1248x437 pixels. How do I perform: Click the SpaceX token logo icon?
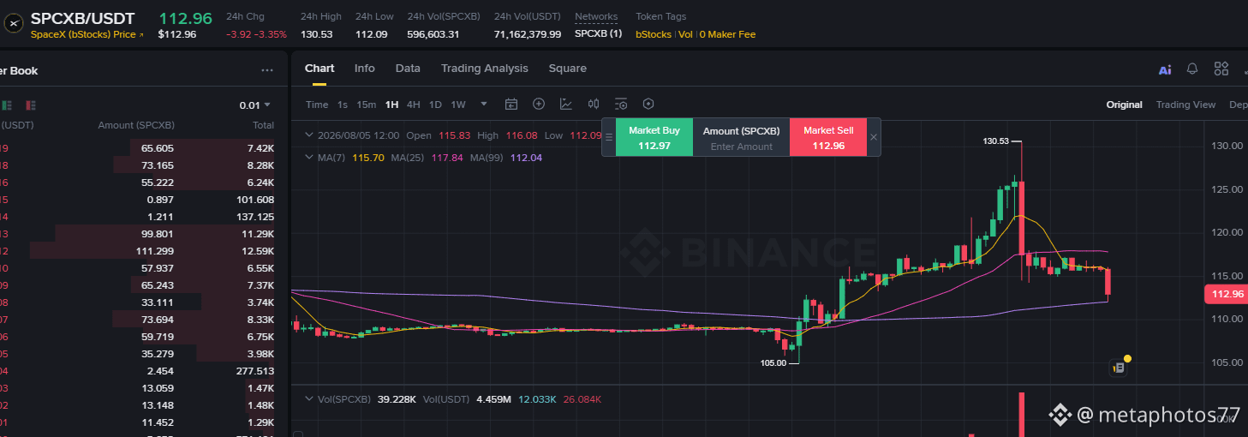[x=12, y=24]
